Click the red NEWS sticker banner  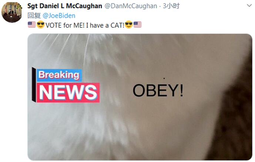tap(68, 93)
